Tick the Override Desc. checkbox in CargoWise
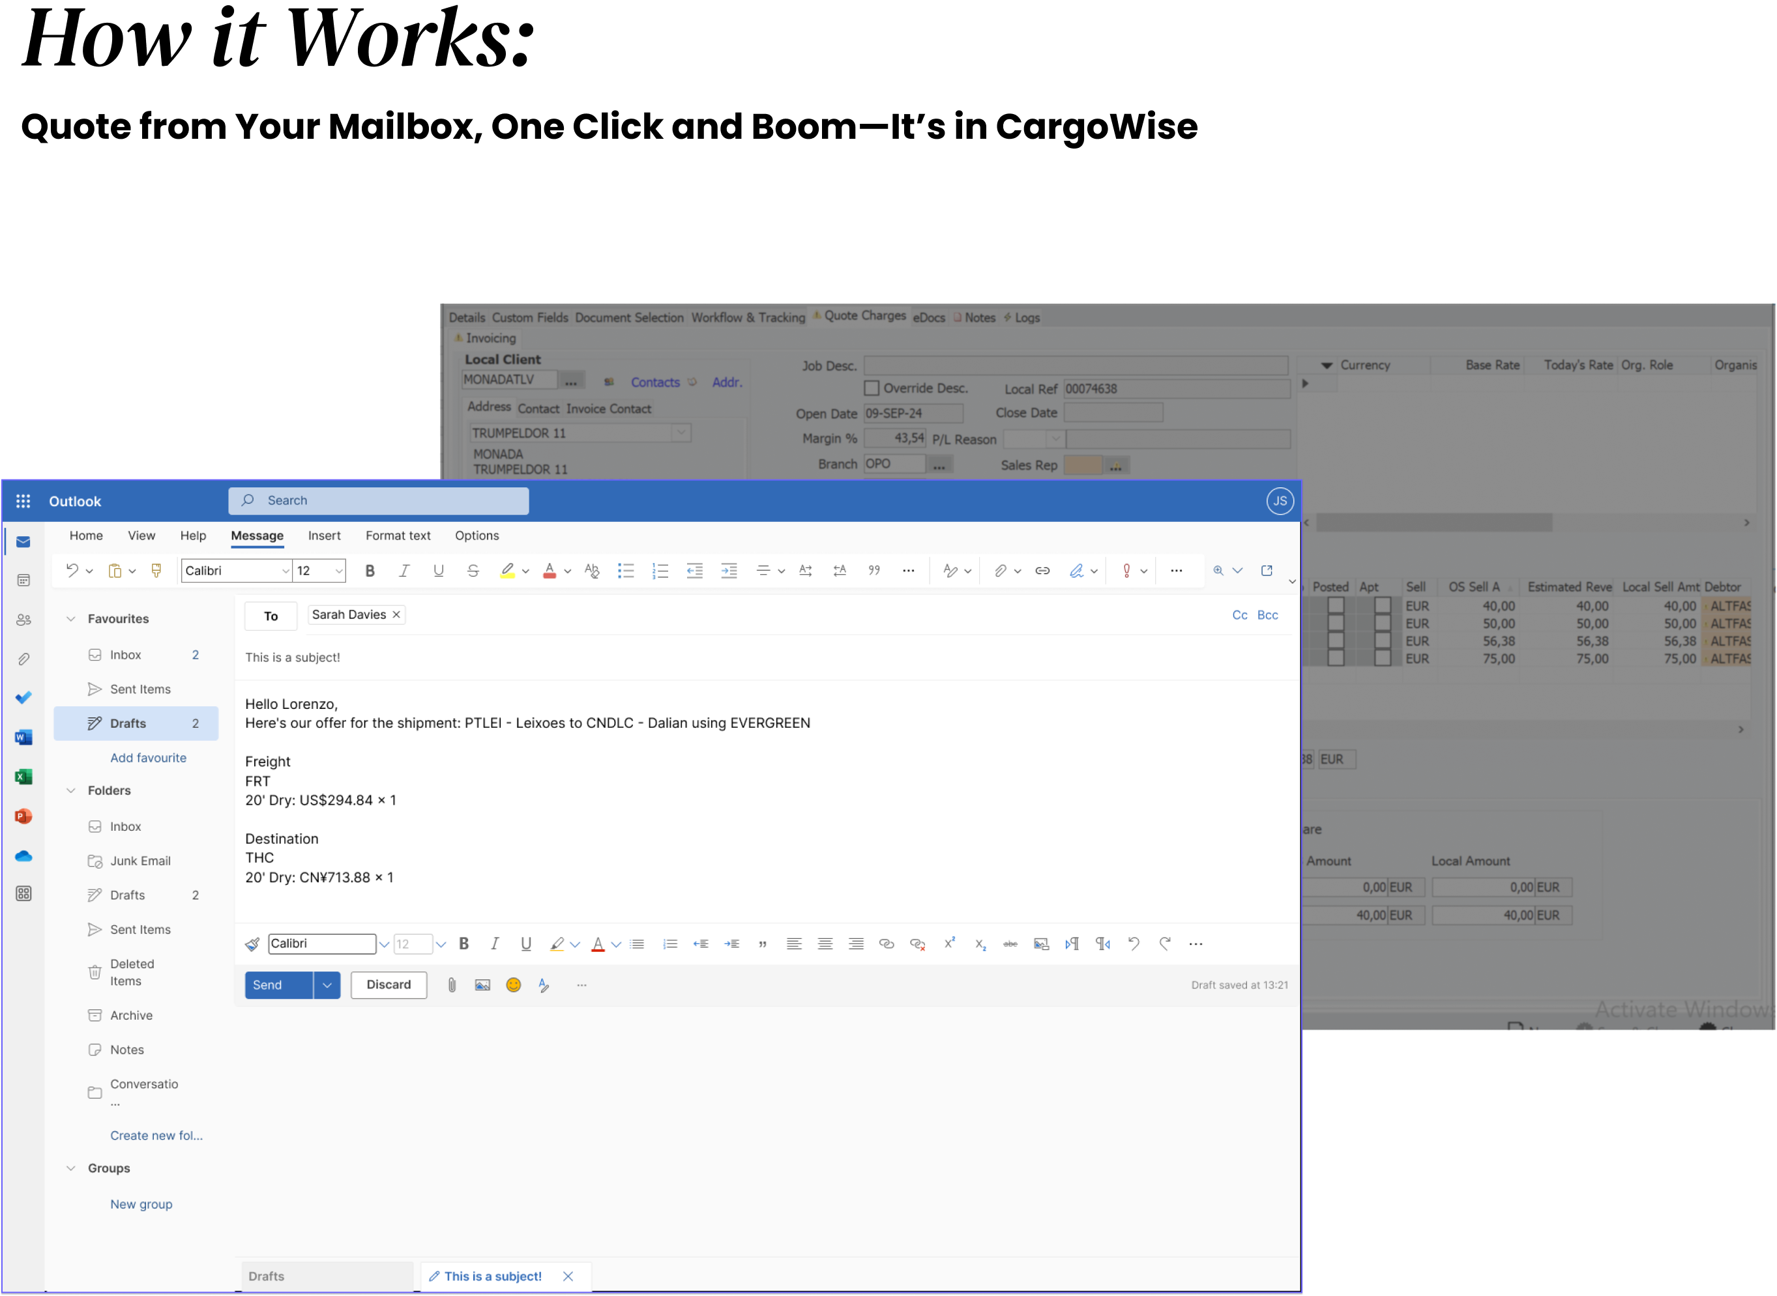Image resolution: width=1777 pixels, height=1296 pixels. pyautogui.click(x=872, y=388)
